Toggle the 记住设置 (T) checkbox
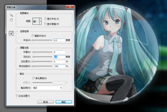Image resolution: width=167 pixels, height=112 pixels. (17, 96)
